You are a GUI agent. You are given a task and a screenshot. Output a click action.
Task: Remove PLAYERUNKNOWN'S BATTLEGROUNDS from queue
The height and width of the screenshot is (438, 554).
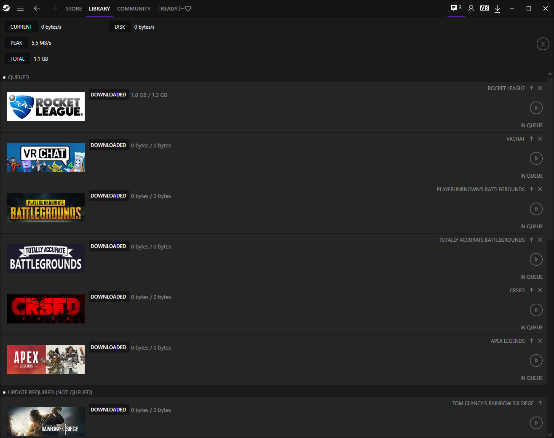540,189
